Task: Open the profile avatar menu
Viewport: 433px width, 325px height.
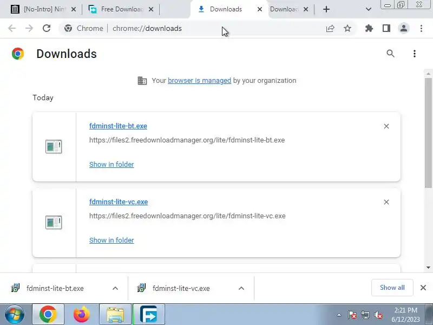Action: [x=404, y=28]
